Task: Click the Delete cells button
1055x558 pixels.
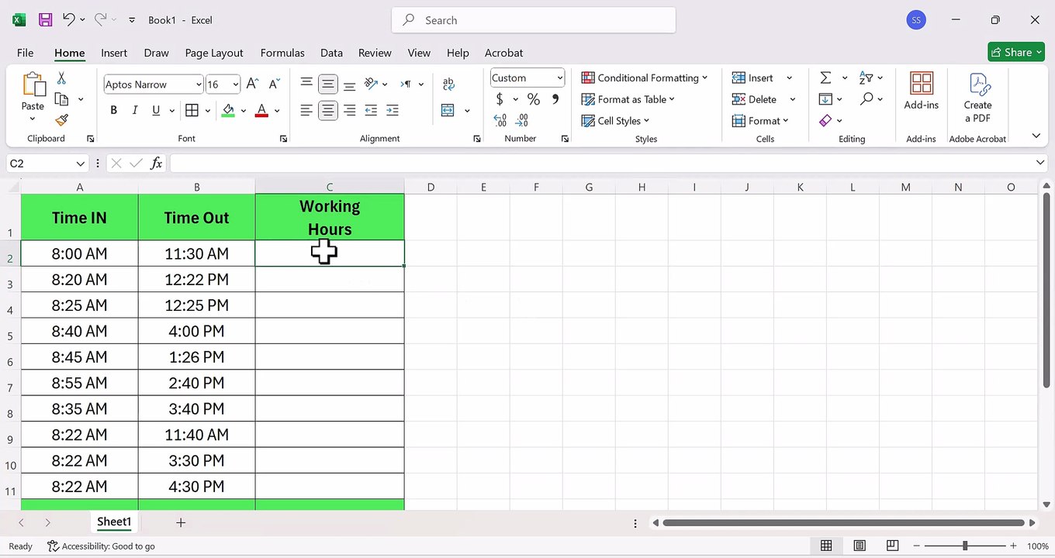Action: pos(755,99)
